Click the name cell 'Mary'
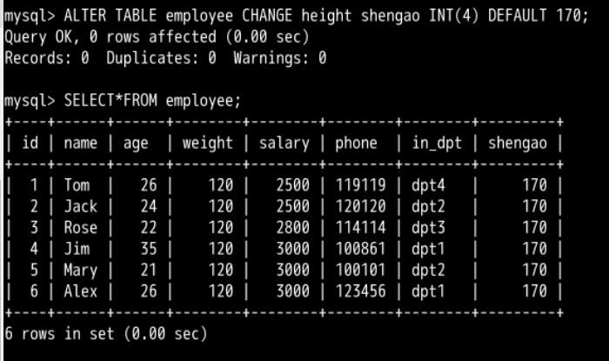Viewport: 609px width, 361px height. pos(80,271)
